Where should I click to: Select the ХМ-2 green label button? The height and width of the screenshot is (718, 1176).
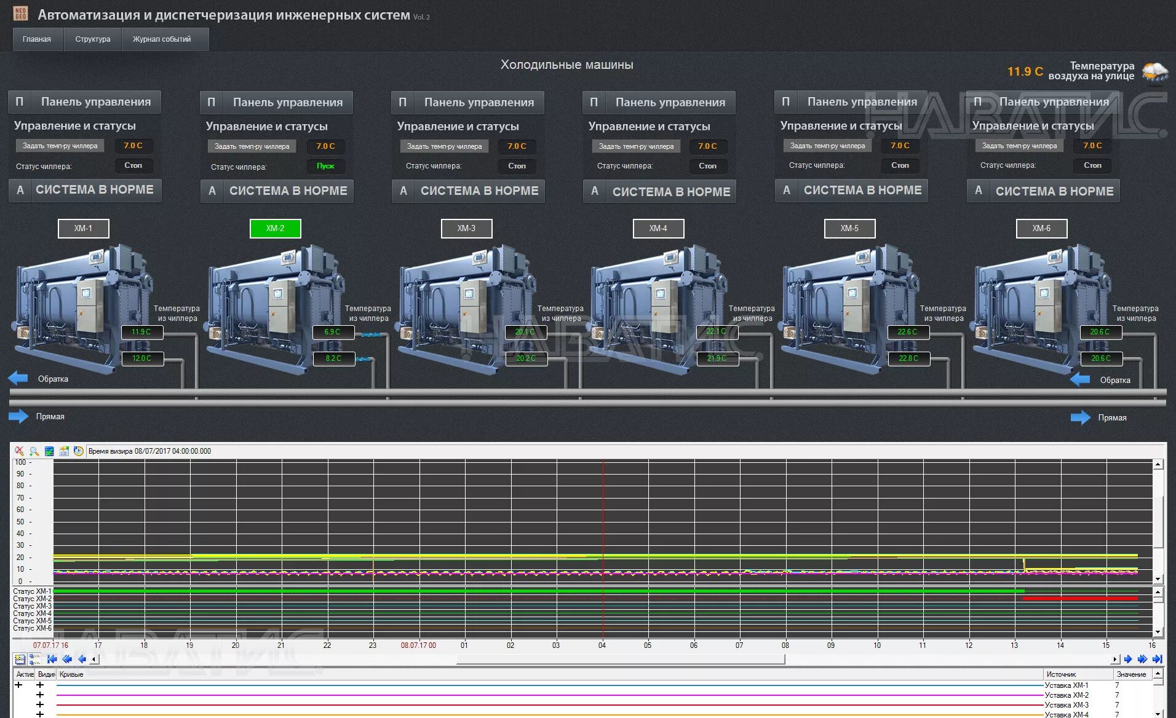[275, 228]
